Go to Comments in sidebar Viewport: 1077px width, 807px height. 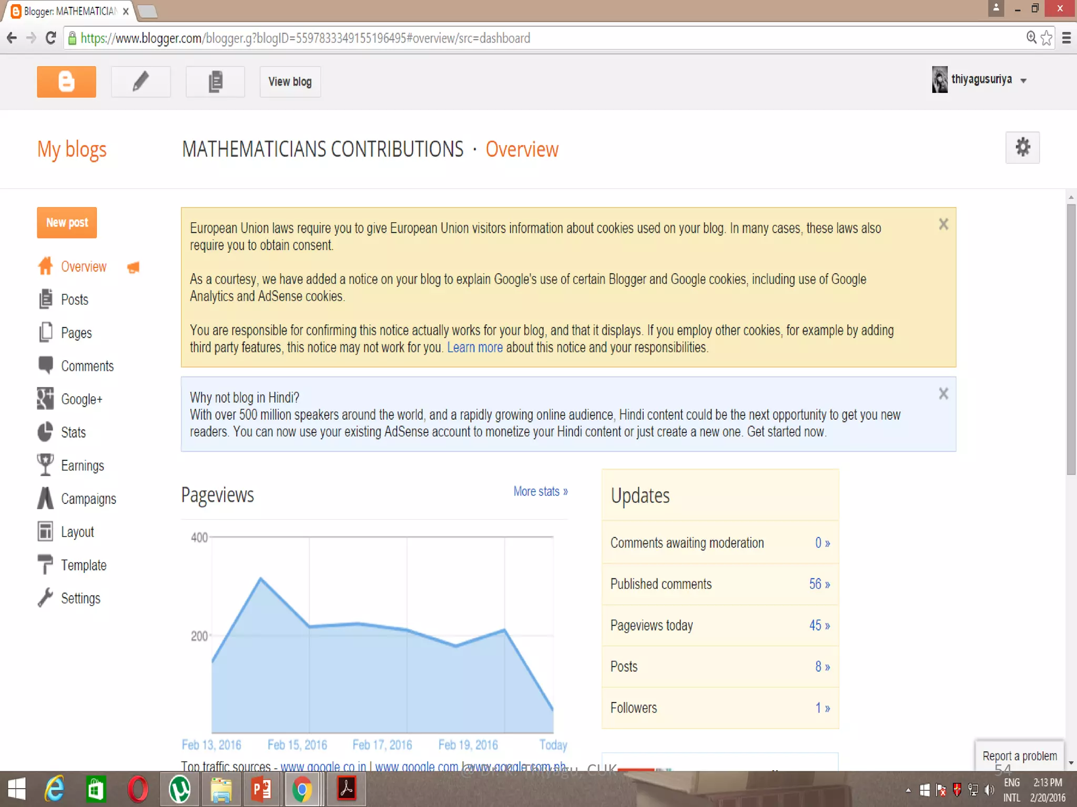(x=87, y=366)
